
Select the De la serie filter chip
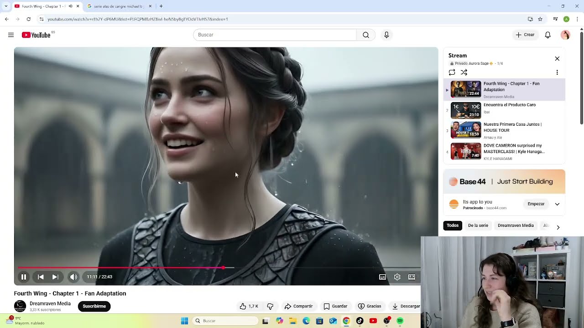point(478,225)
